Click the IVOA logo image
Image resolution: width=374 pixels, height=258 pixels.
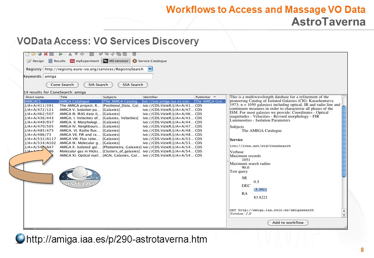(80, 177)
